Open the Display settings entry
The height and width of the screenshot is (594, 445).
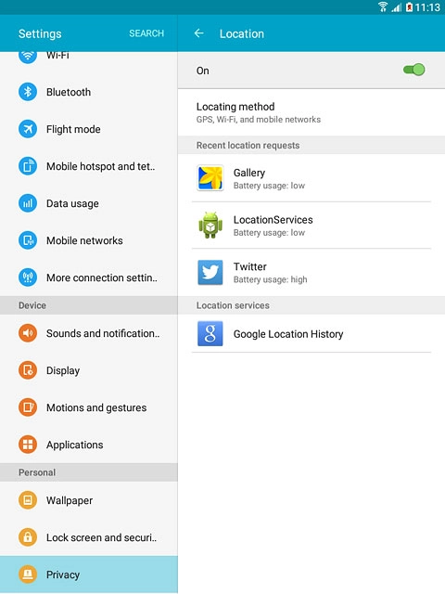coord(89,370)
